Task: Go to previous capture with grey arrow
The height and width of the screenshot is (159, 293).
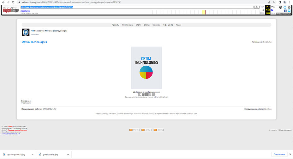Action: coord(263,10)
